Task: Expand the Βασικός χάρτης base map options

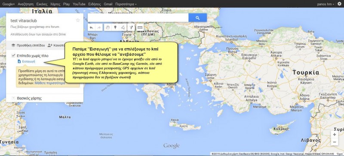Action: pyautogui.click(x=13, y=98)
